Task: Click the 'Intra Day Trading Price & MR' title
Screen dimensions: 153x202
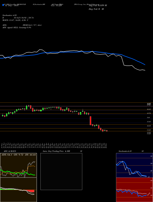Action: point(56,151)
